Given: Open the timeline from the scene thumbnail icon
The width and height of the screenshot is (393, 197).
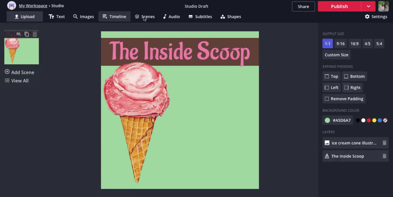Looking at the screenshot, I should pyautogui.click(x=18, y=34).
